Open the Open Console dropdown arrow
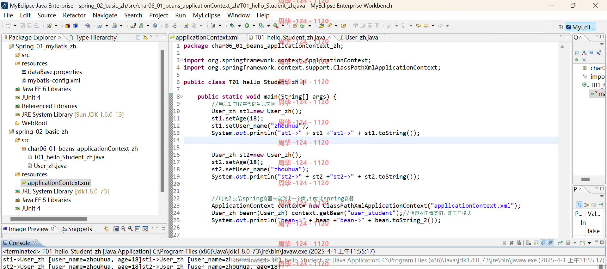The image size is (607, 269). (x=589, y=243)
